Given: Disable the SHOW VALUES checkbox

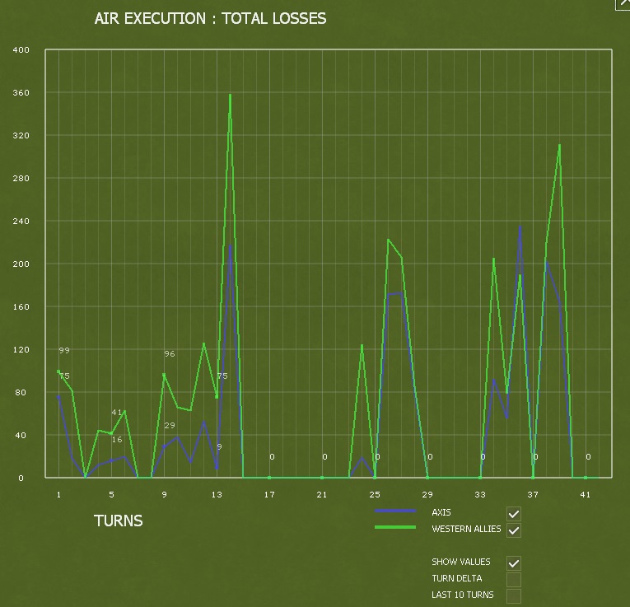Looking at the screenshot, I should 514,563.
